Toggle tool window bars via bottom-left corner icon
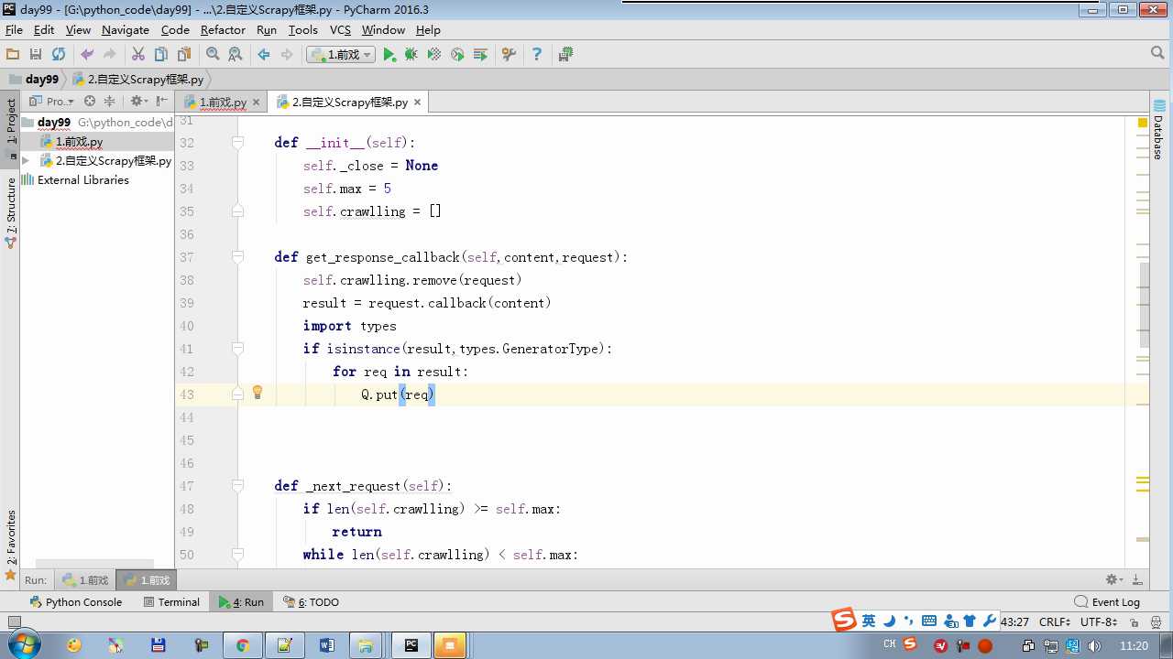 coord(14,622)
